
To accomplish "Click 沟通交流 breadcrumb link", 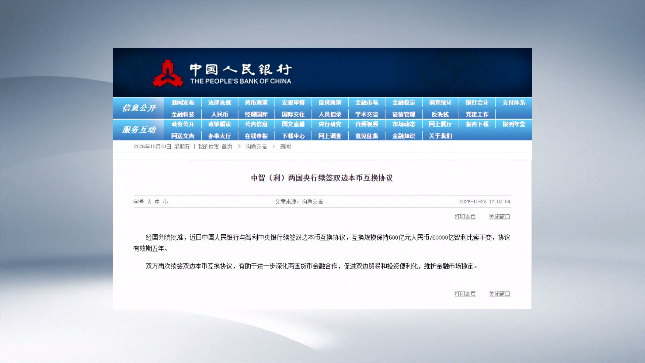I will 256,147.
